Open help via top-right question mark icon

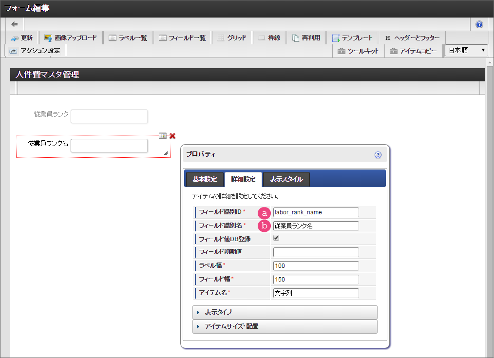479,24
